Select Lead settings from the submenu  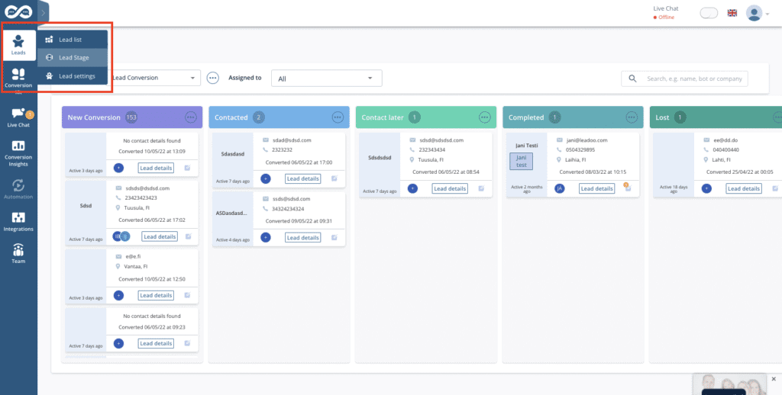(76, 76)
